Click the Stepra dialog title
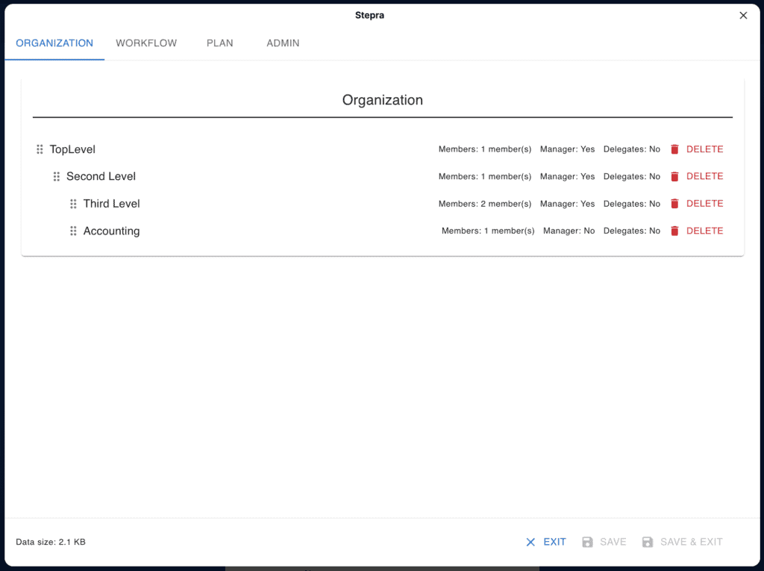 [369, 16]
